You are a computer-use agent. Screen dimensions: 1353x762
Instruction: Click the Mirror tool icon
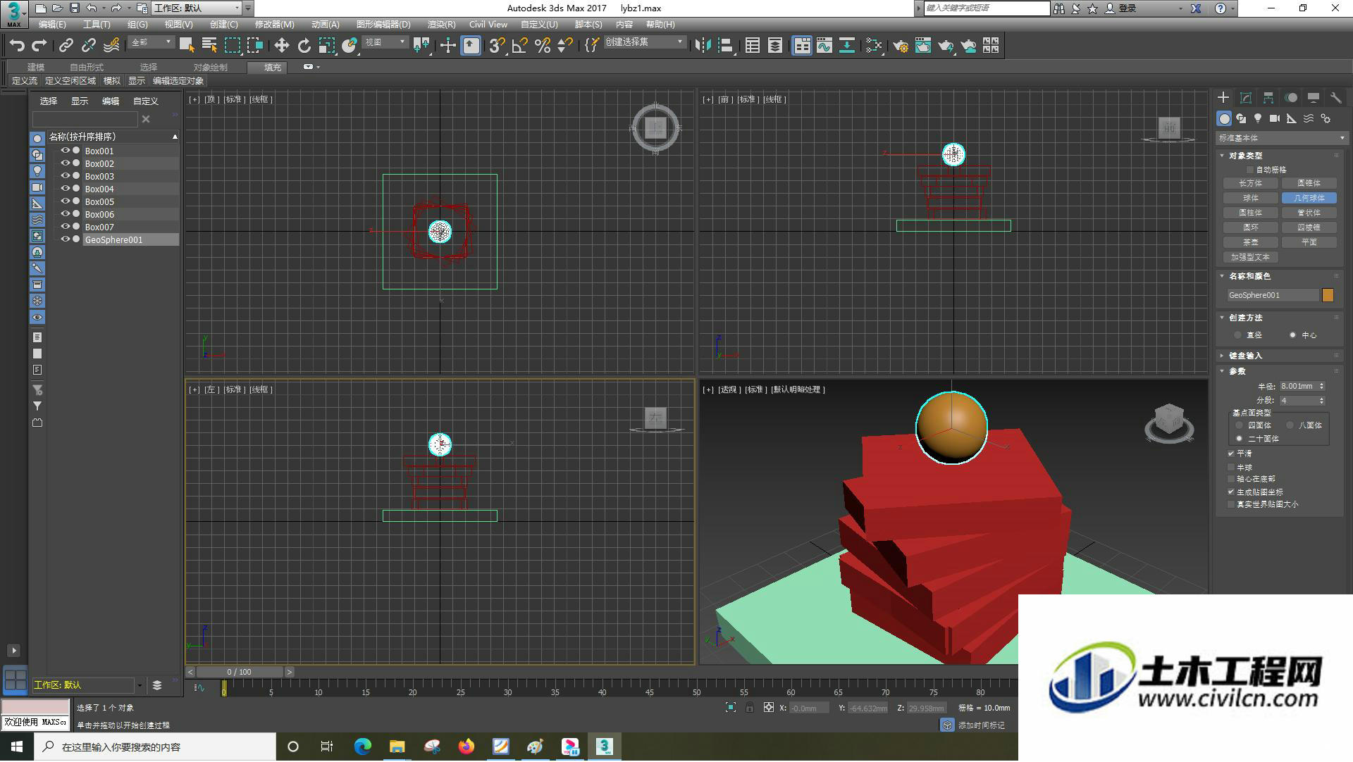[x=702, y=46]
